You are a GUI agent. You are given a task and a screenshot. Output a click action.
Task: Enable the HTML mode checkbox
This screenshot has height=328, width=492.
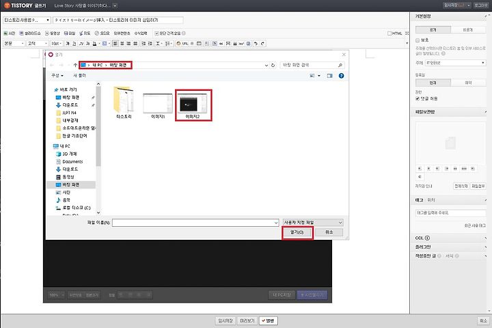click(389, 33)
